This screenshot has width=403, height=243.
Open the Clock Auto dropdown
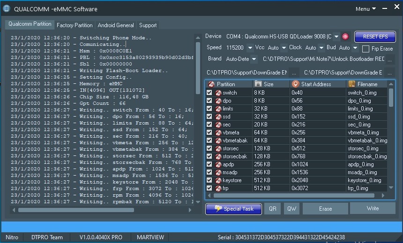click(x=321, y=48)
